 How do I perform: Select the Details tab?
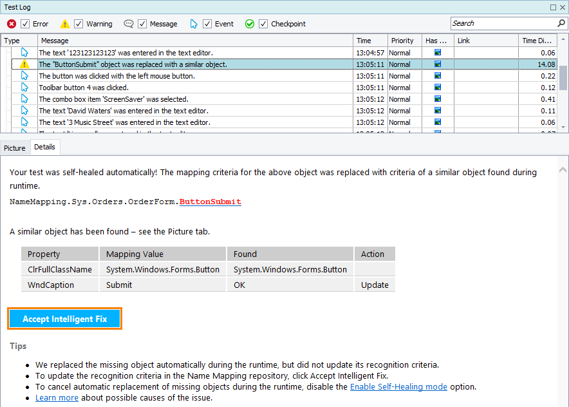click(44, 147)
